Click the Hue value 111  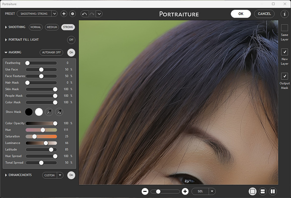pyautogui.click(x=66, y=130)
